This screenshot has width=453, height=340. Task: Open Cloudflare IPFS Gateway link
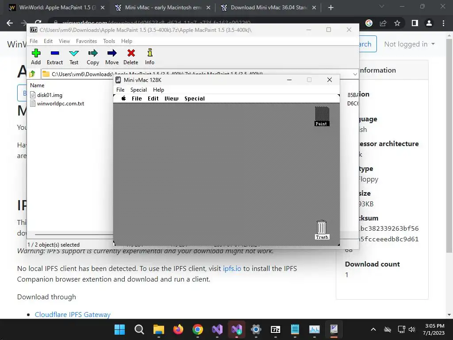[x=73, y=315]
